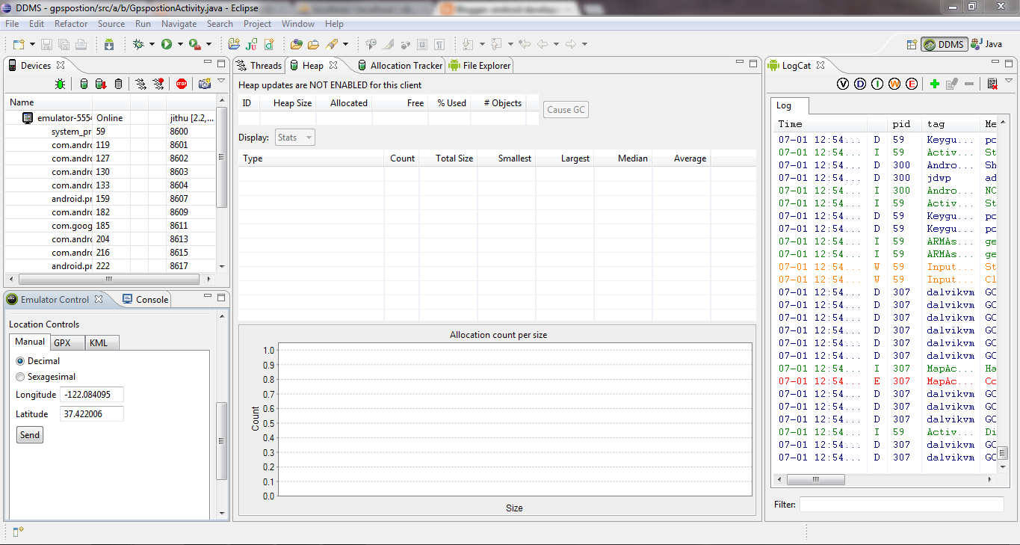
Task: Open the GPX location tab
Action: point(67,342)
